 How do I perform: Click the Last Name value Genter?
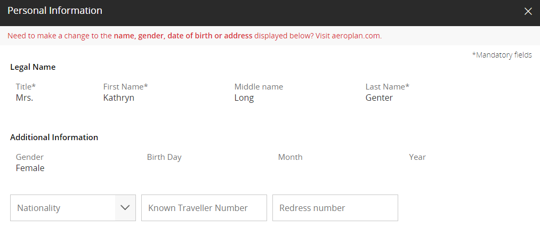[379, 98]
